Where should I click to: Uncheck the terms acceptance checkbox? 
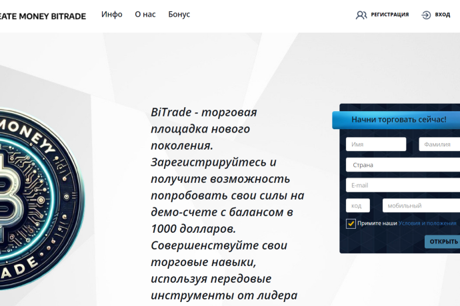pos(351,224)
